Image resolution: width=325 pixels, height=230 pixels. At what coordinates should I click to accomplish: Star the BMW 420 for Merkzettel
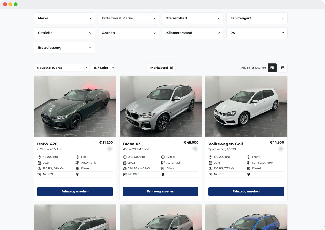coord(110,149)
